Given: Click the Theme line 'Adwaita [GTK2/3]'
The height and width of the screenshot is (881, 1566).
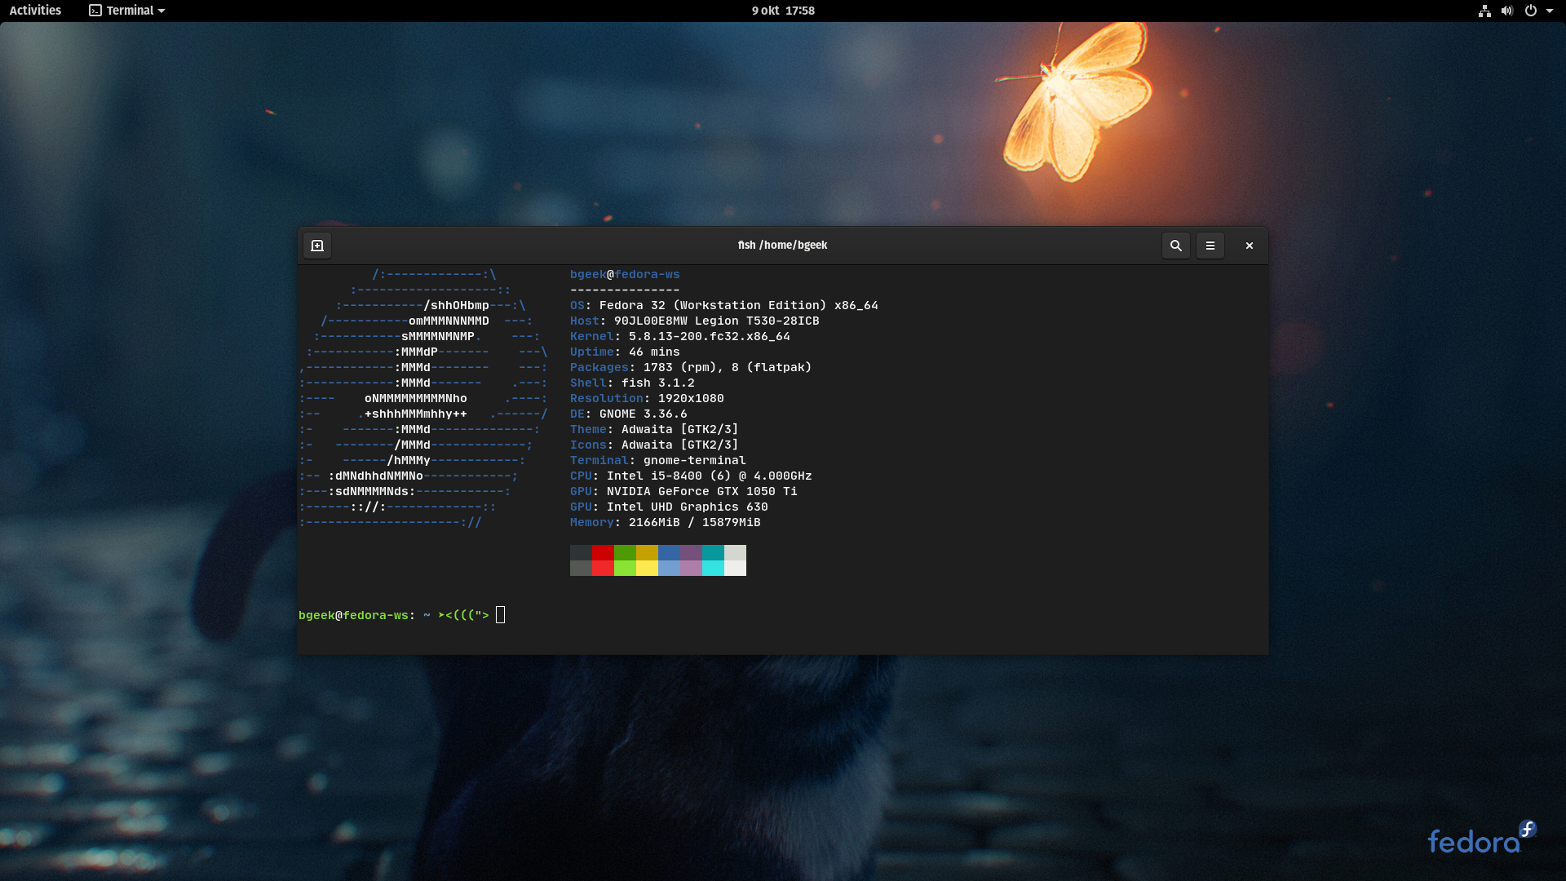Looking at the screenshot, I should 680,429.
